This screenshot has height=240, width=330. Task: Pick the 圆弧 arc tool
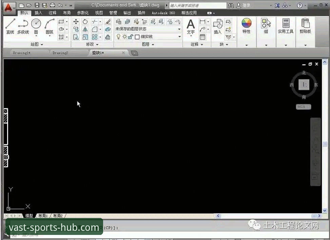(50, 26)
